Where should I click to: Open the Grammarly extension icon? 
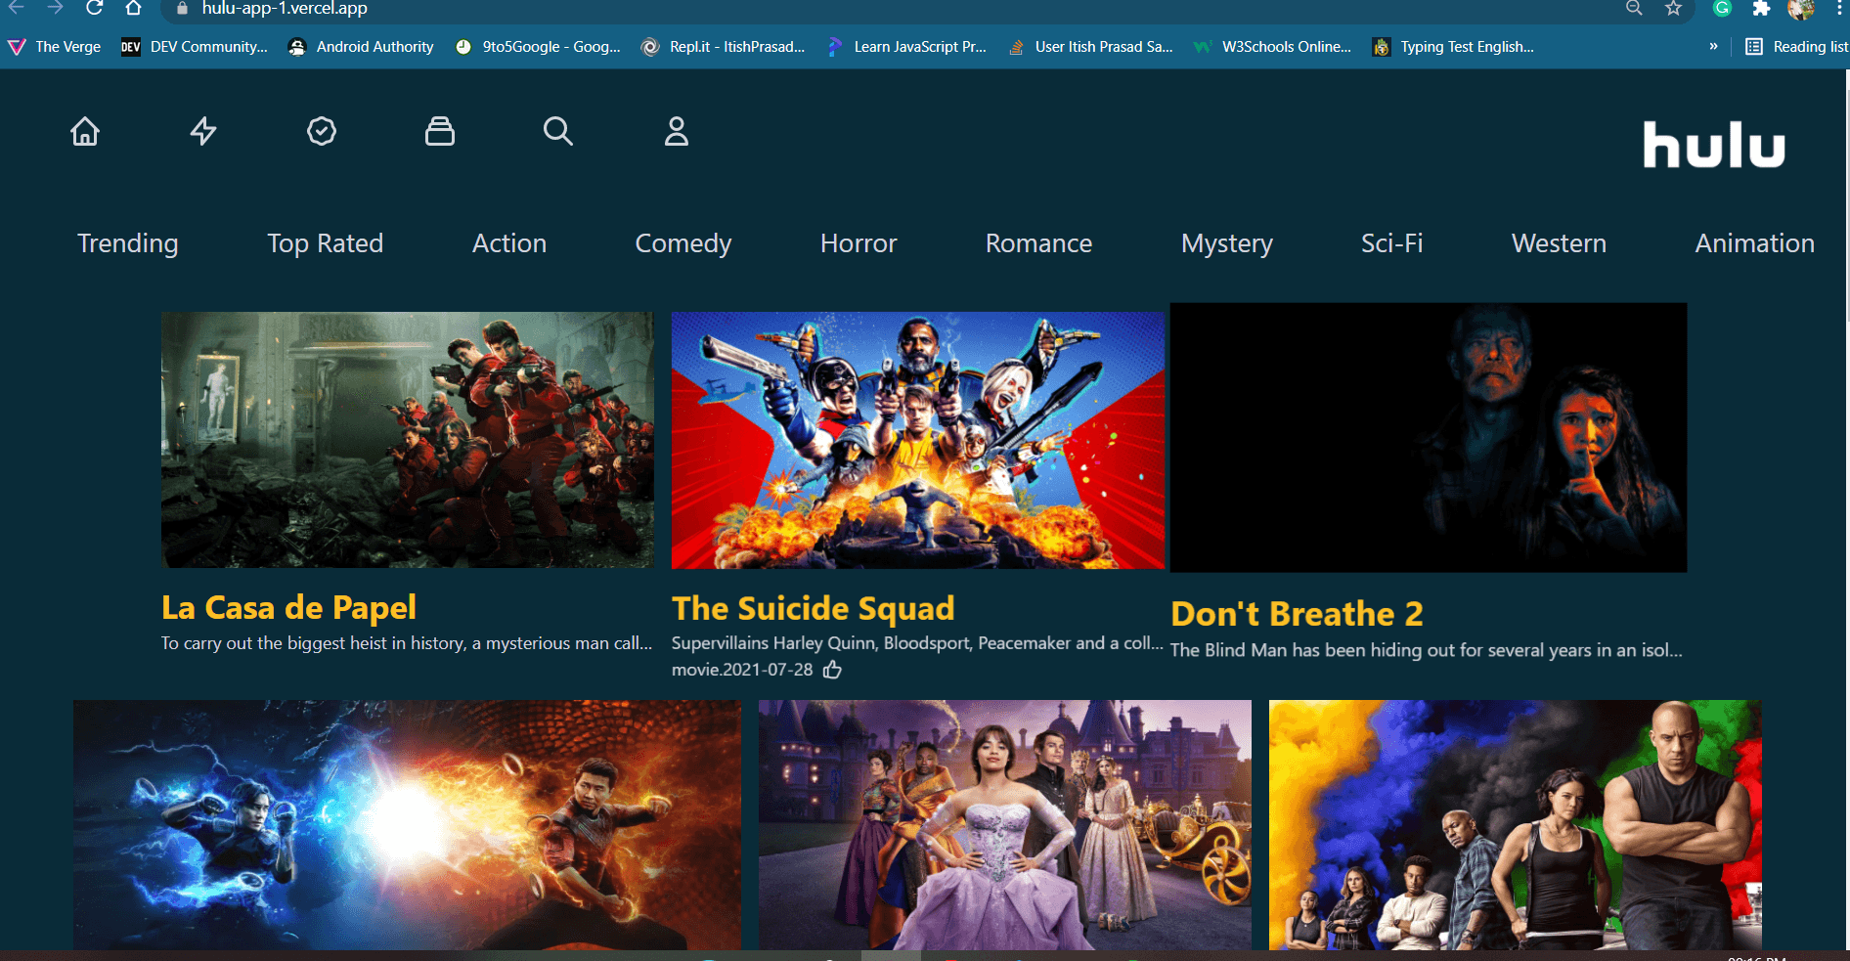1723,8
